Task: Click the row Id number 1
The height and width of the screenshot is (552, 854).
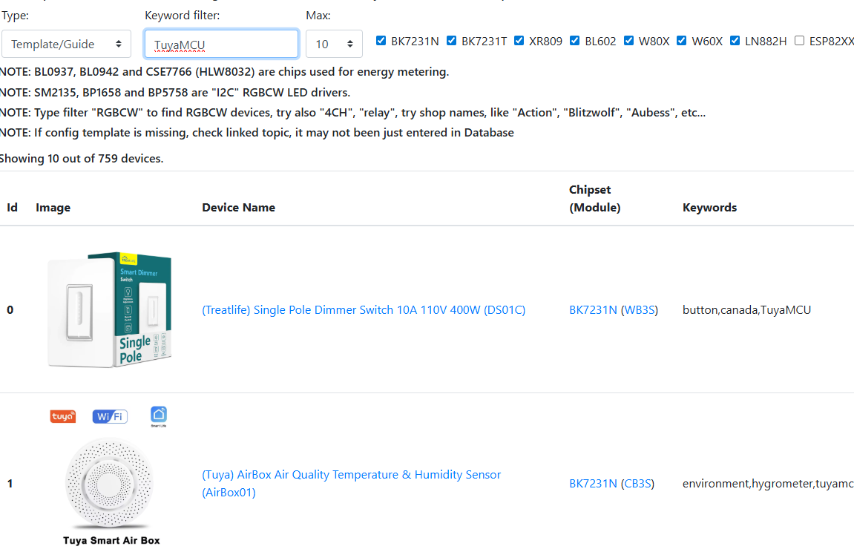Action: (10, 484)
